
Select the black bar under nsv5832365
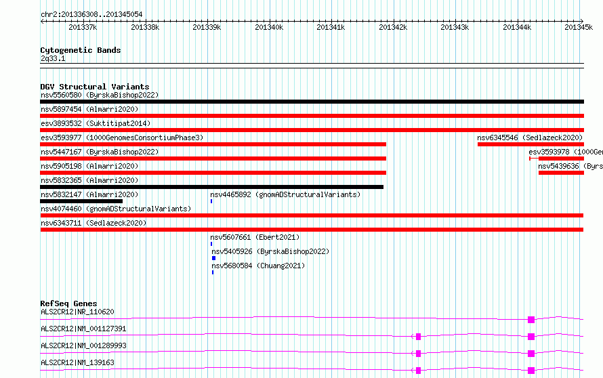click(211, 187)
